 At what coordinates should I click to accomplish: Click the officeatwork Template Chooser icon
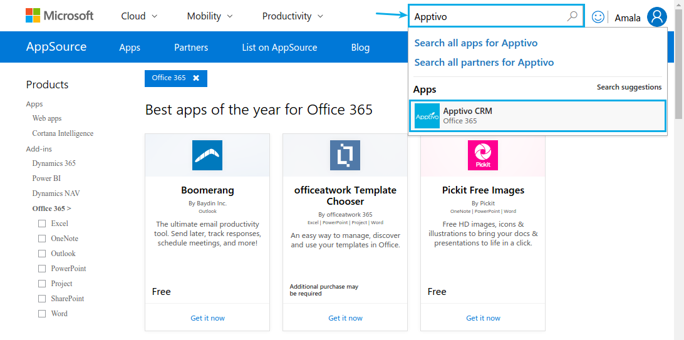click(x=345, y=155)
